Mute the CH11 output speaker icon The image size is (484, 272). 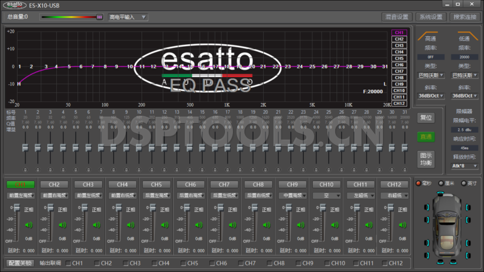click(x=369, y=225)
